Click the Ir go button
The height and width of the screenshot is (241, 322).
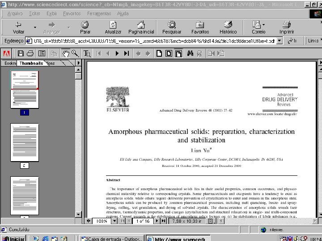[x=292, y=41]
